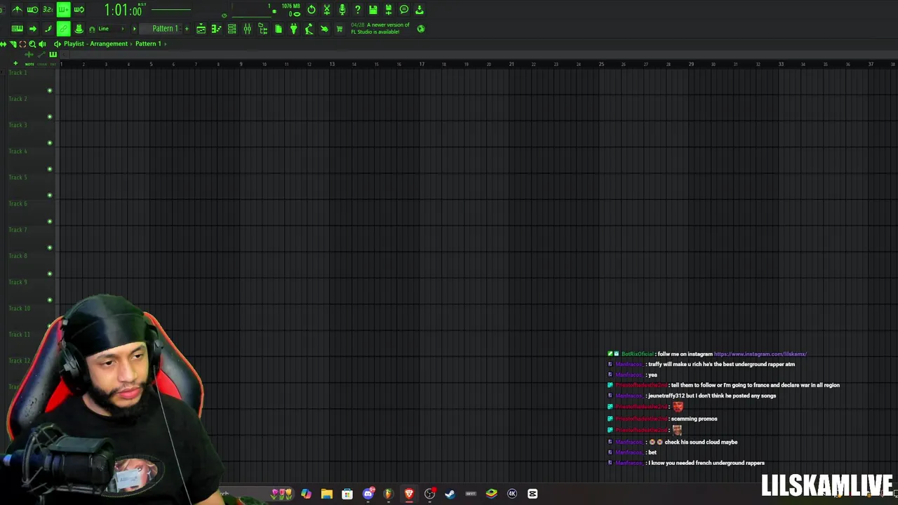Select the PAT tab in playlist picker
The width and height of the screenshot is (898, 505).
tap(53, 65)
